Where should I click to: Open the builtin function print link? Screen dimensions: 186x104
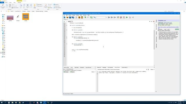click(168, 23)
